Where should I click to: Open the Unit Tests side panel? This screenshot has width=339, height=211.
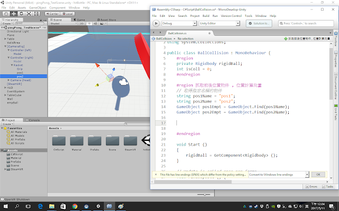336,112
